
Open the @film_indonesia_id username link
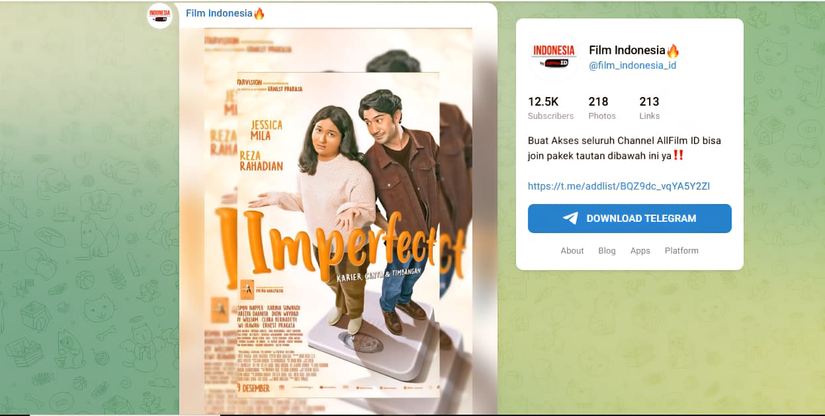pos(632,65)
